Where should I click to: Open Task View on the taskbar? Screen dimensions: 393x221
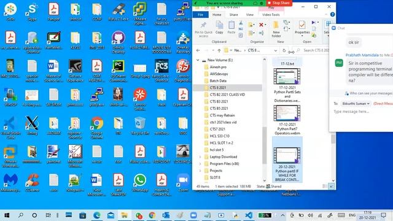pyautogui.click(x=48, y=215)
